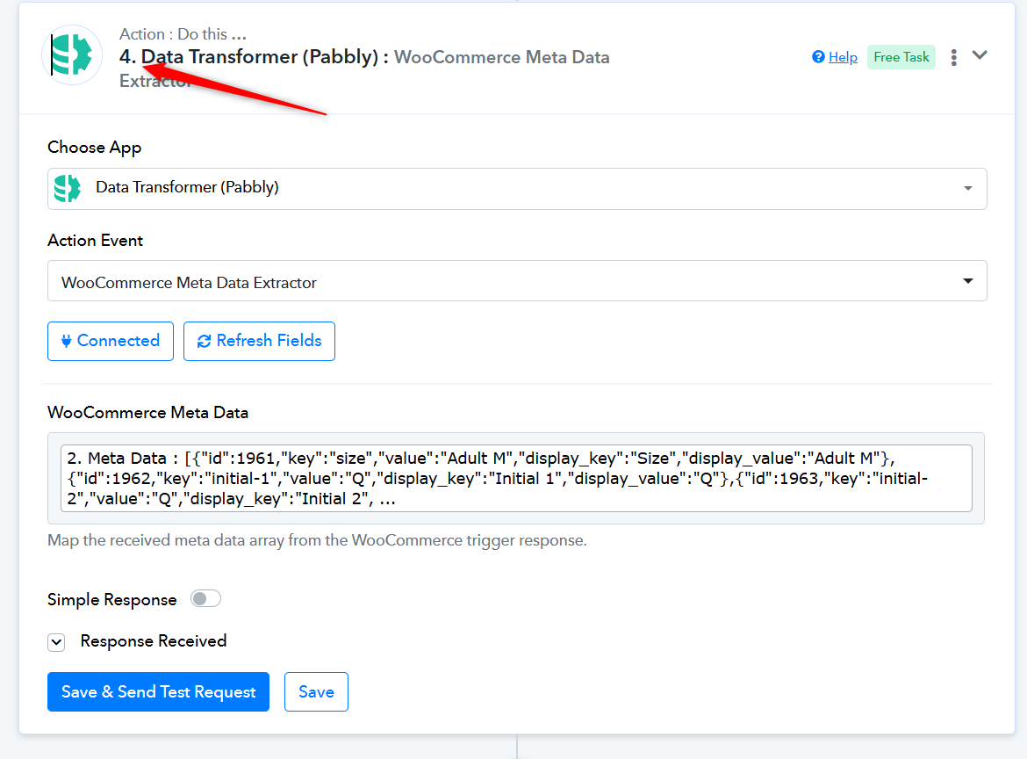Click the Save button
Image resolution: width=1027 pixels, height=759 pixels.
click(316, 691)
